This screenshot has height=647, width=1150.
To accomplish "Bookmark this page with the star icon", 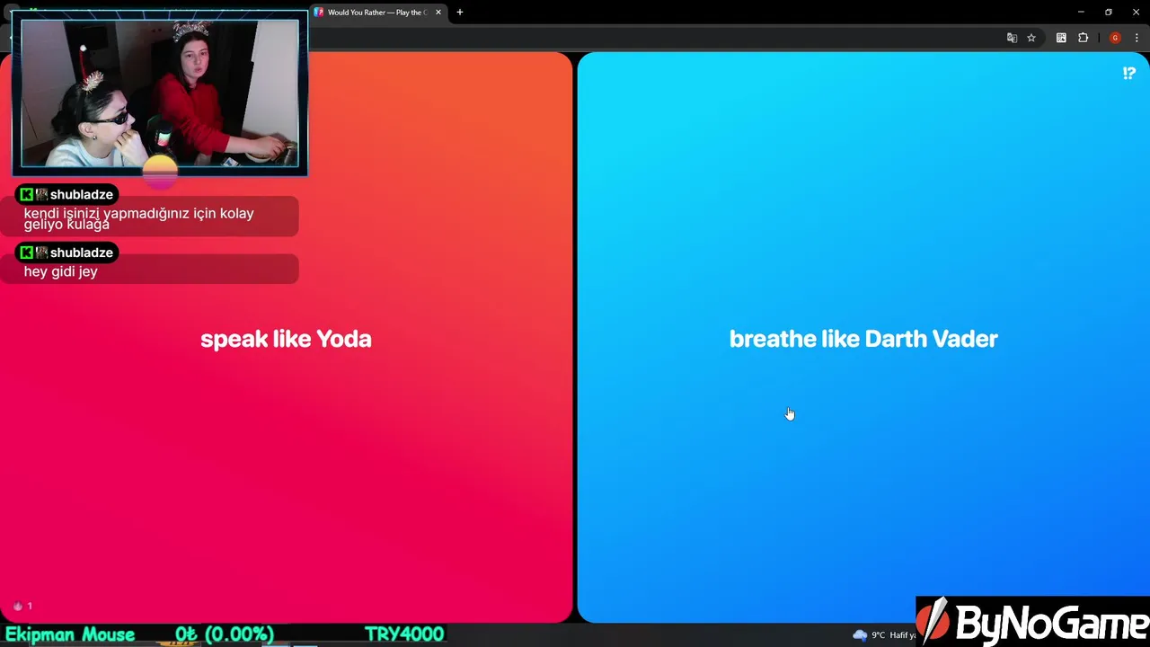I will pyautogui.click(x=1031, y=38).
